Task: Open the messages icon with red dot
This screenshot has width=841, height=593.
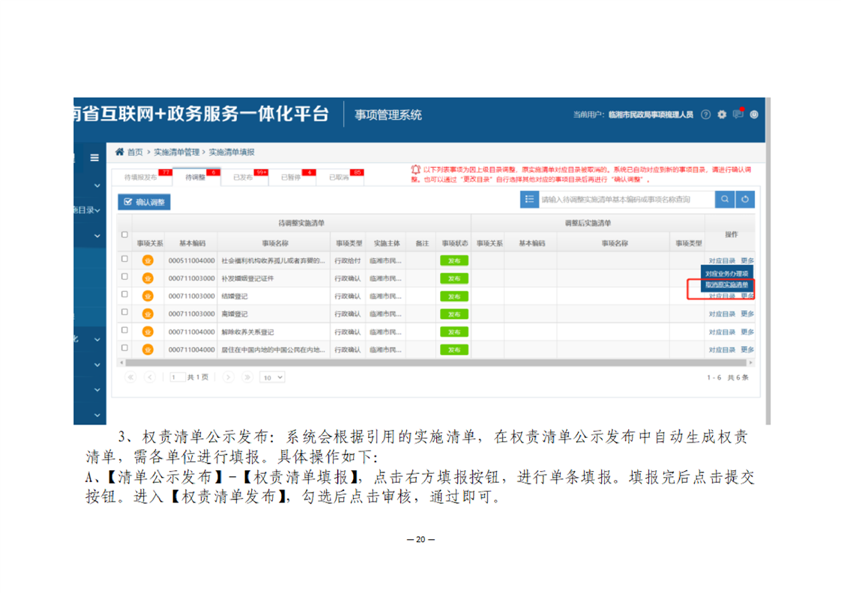Action: click(738, 115)
